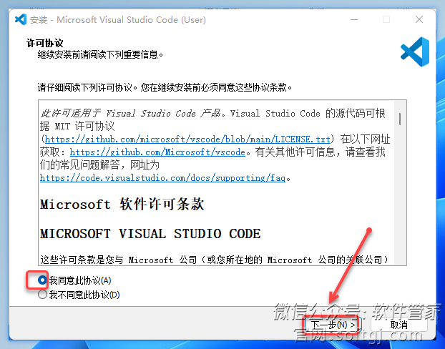This screenshot has width=445, height=349.
Task: Open the code.visualstudio.com FAQ link
Action: [x=162, y=178]
